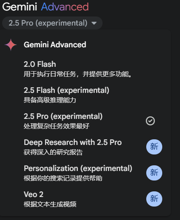
Task: Click the checkmark icon beside 2.5 Pro
Action: 150,121
